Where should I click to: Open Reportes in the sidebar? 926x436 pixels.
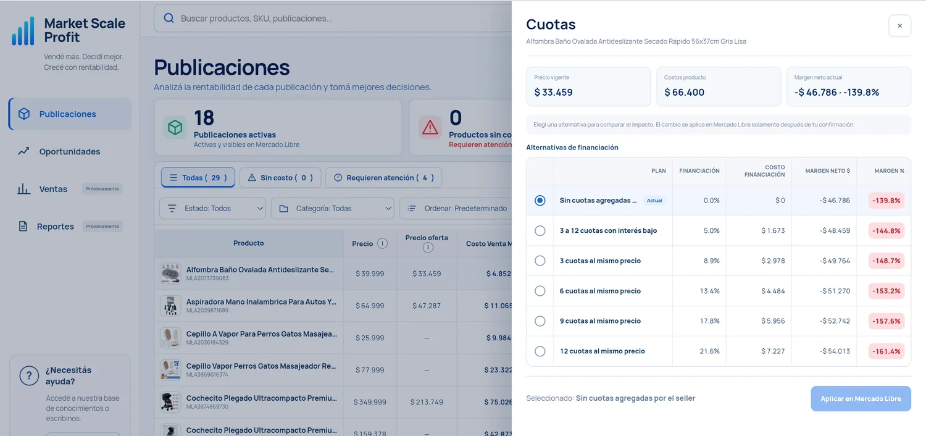(70, 227)
